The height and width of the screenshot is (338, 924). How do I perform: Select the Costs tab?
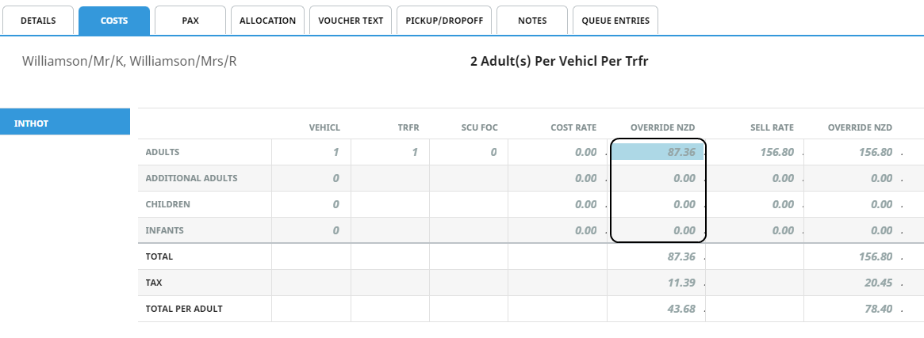click(x=114, y=21)
